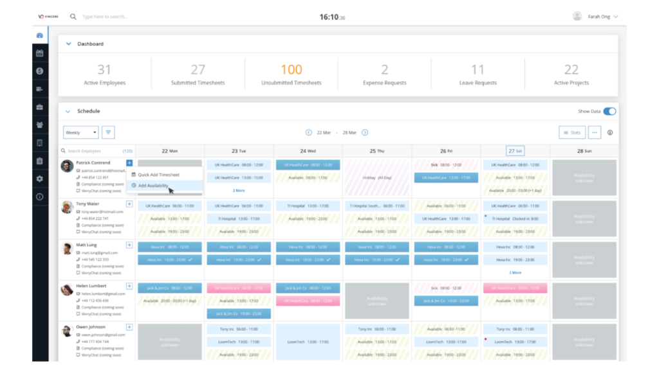This screenshot has width=659, height=370.
Task: Click the dollar sign sidebar icon
Action: (x=40, y=71)
